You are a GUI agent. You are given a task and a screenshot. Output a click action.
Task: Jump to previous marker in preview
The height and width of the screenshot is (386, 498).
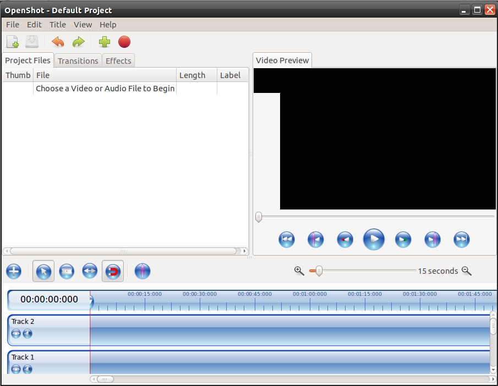click(x=316, y=239)
